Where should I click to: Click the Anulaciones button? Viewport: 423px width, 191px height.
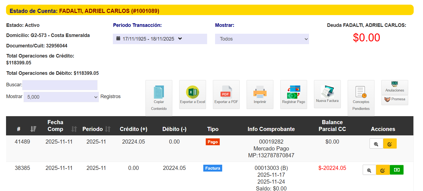pyautogui.click(x=395, y=87)
